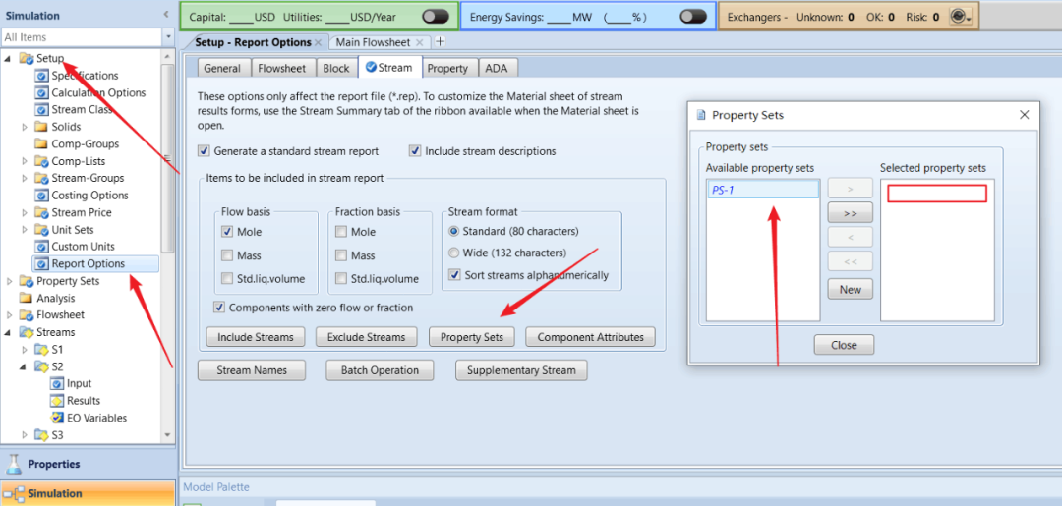Switch to the Block tab
Screen dimensions: 1062x506
pyautogui.click(x=336, y=68)
